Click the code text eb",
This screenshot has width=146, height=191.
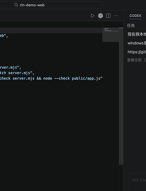click(4, 36)
